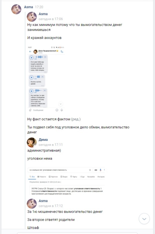Collapse the first voice message transcript chevron
155x234 pixels.
tap(45, 57)
